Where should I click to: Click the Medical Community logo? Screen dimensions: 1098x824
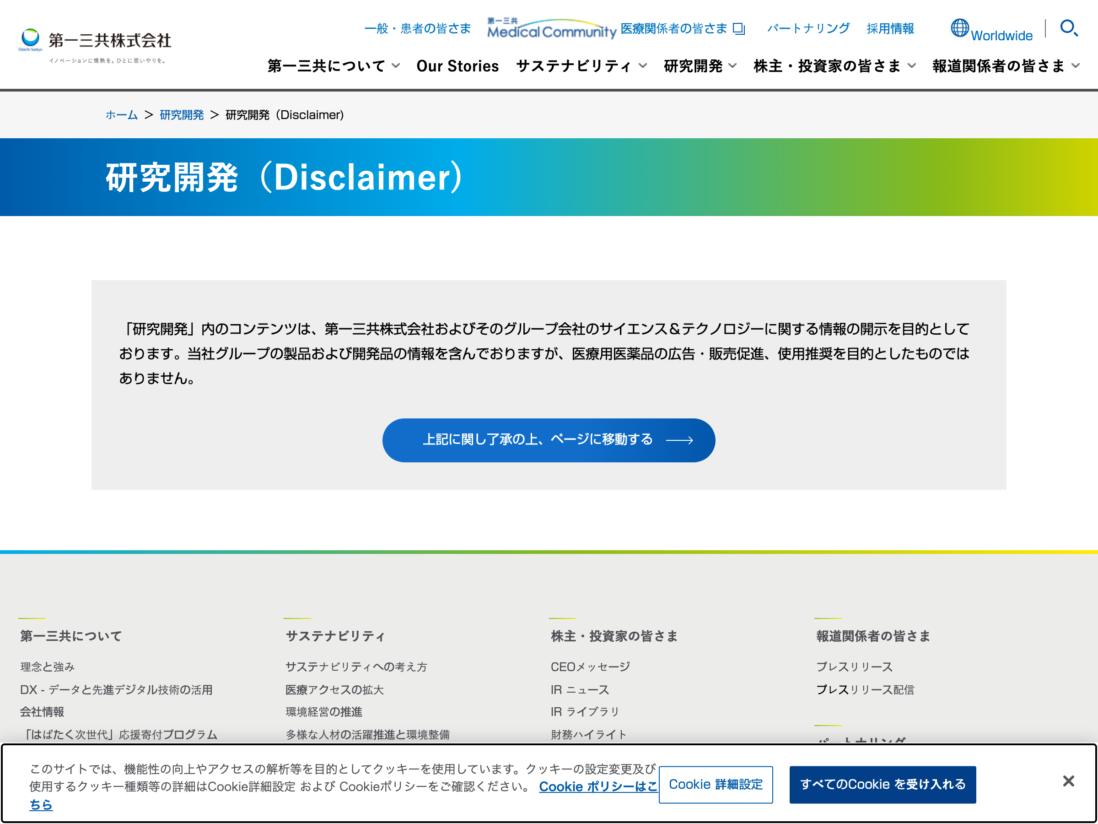pos(551,28)
